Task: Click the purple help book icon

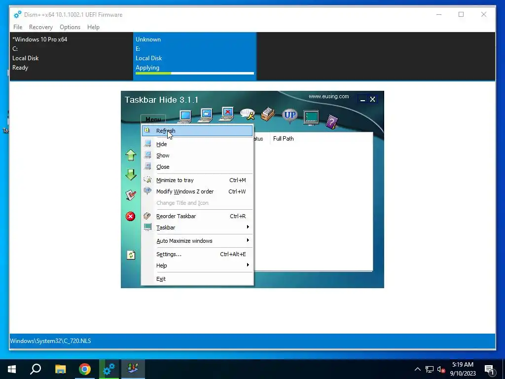Action: [332, 122]
